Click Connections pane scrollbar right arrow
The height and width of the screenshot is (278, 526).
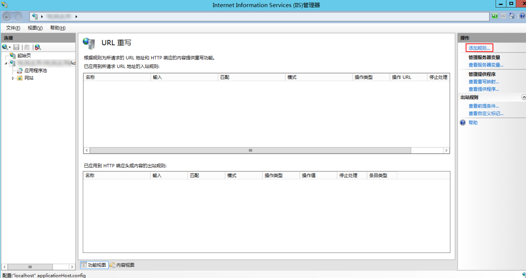click(72, 267)
